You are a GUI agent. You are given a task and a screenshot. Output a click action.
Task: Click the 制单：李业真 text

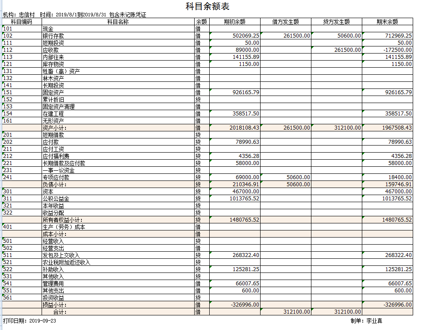point(366,321)
